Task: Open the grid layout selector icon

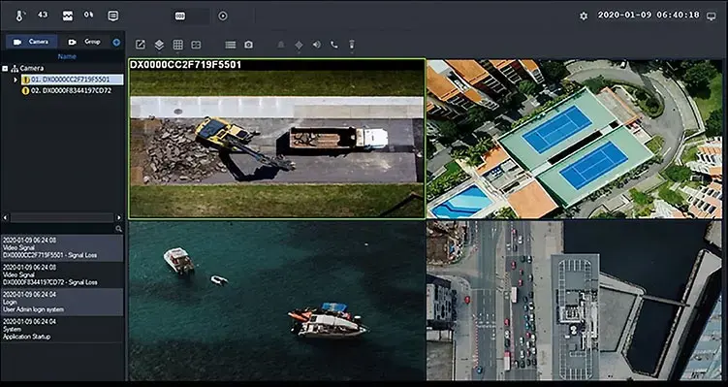Action: 177,45
